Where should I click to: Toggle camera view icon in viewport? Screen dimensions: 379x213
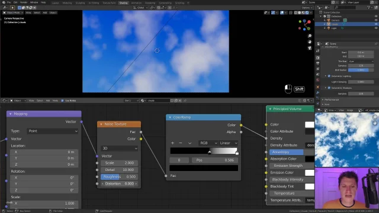pos(310,48)
